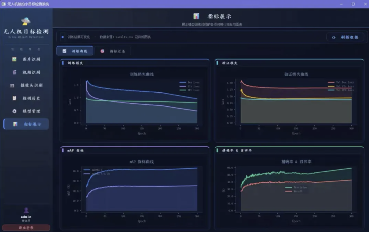Click the 刷新数据 button
Screen dimensions: 369x232
point(345,37)
